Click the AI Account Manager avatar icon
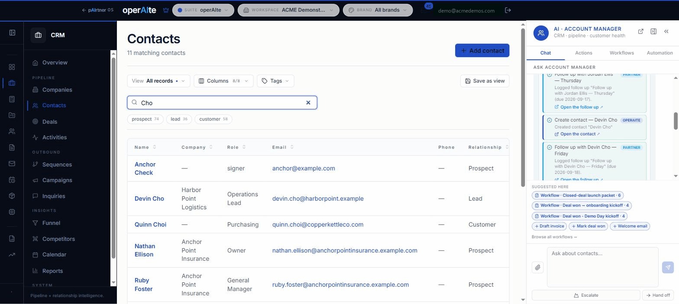Image resolution: width=679 pixels, height=304 pixels. click(541, 33)
